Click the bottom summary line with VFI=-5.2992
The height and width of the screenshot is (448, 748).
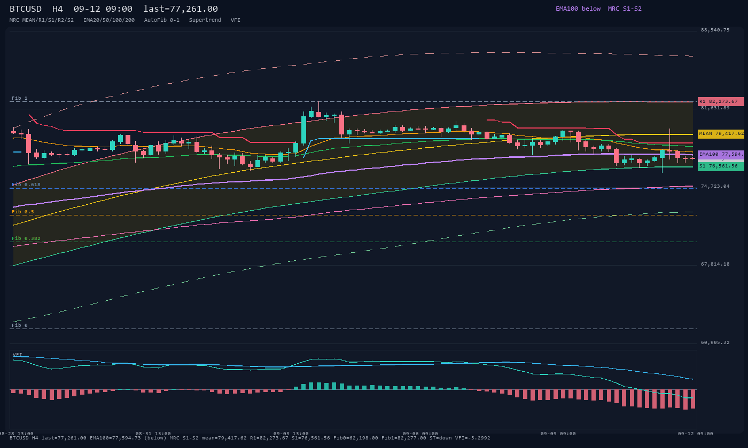pyautogui.click(x=250, y=438)
